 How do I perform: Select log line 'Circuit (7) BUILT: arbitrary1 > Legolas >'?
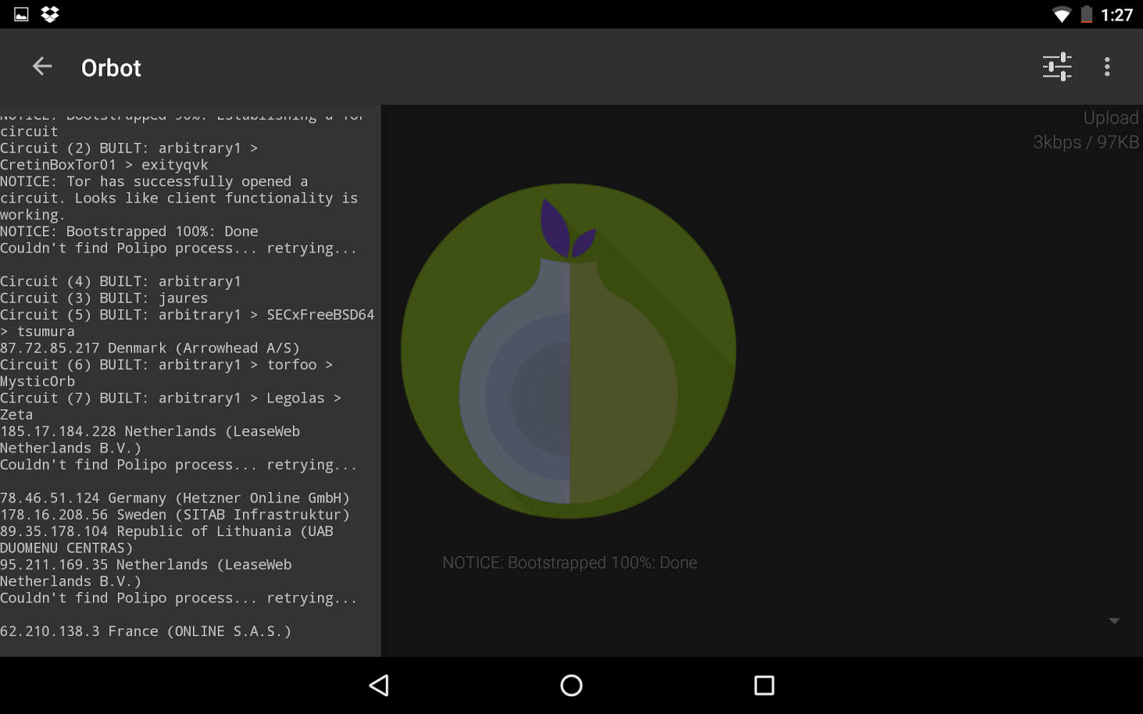(x=171, y=398)
